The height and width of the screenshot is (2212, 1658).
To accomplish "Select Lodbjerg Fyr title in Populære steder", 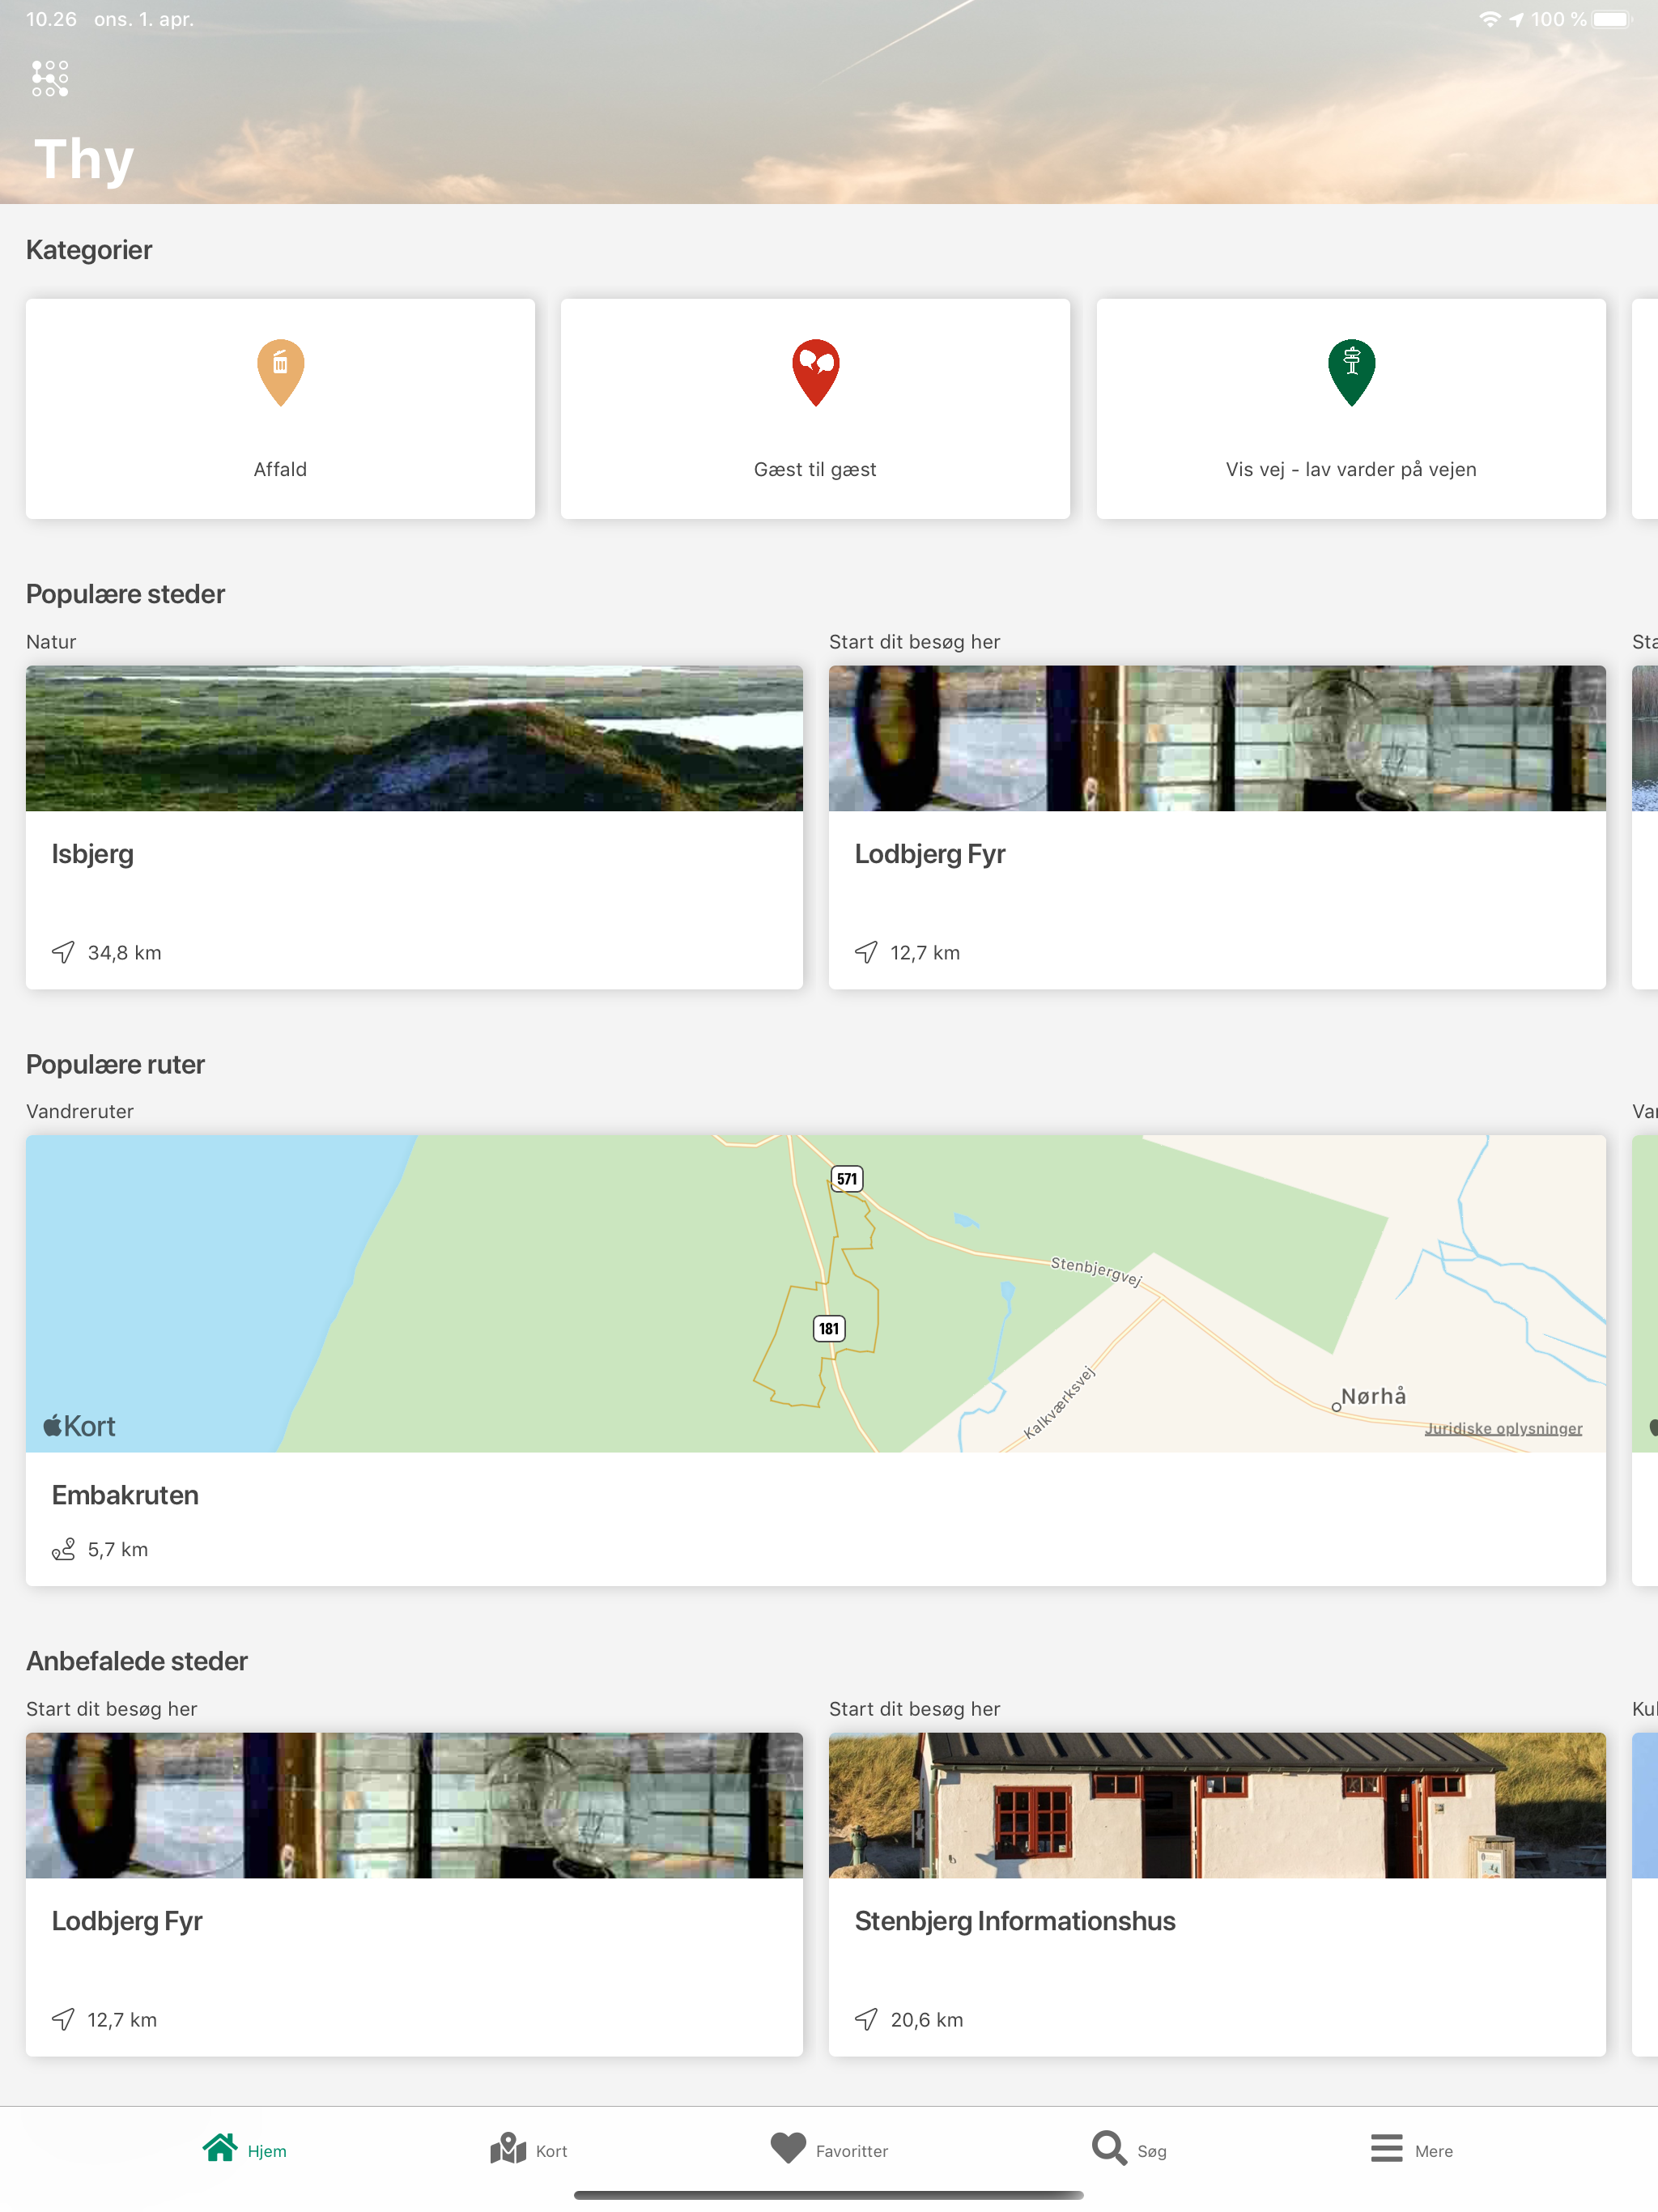I will pos(930,854).
